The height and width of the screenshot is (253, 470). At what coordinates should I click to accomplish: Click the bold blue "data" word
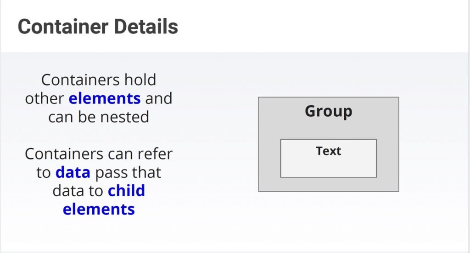[73, 172]
